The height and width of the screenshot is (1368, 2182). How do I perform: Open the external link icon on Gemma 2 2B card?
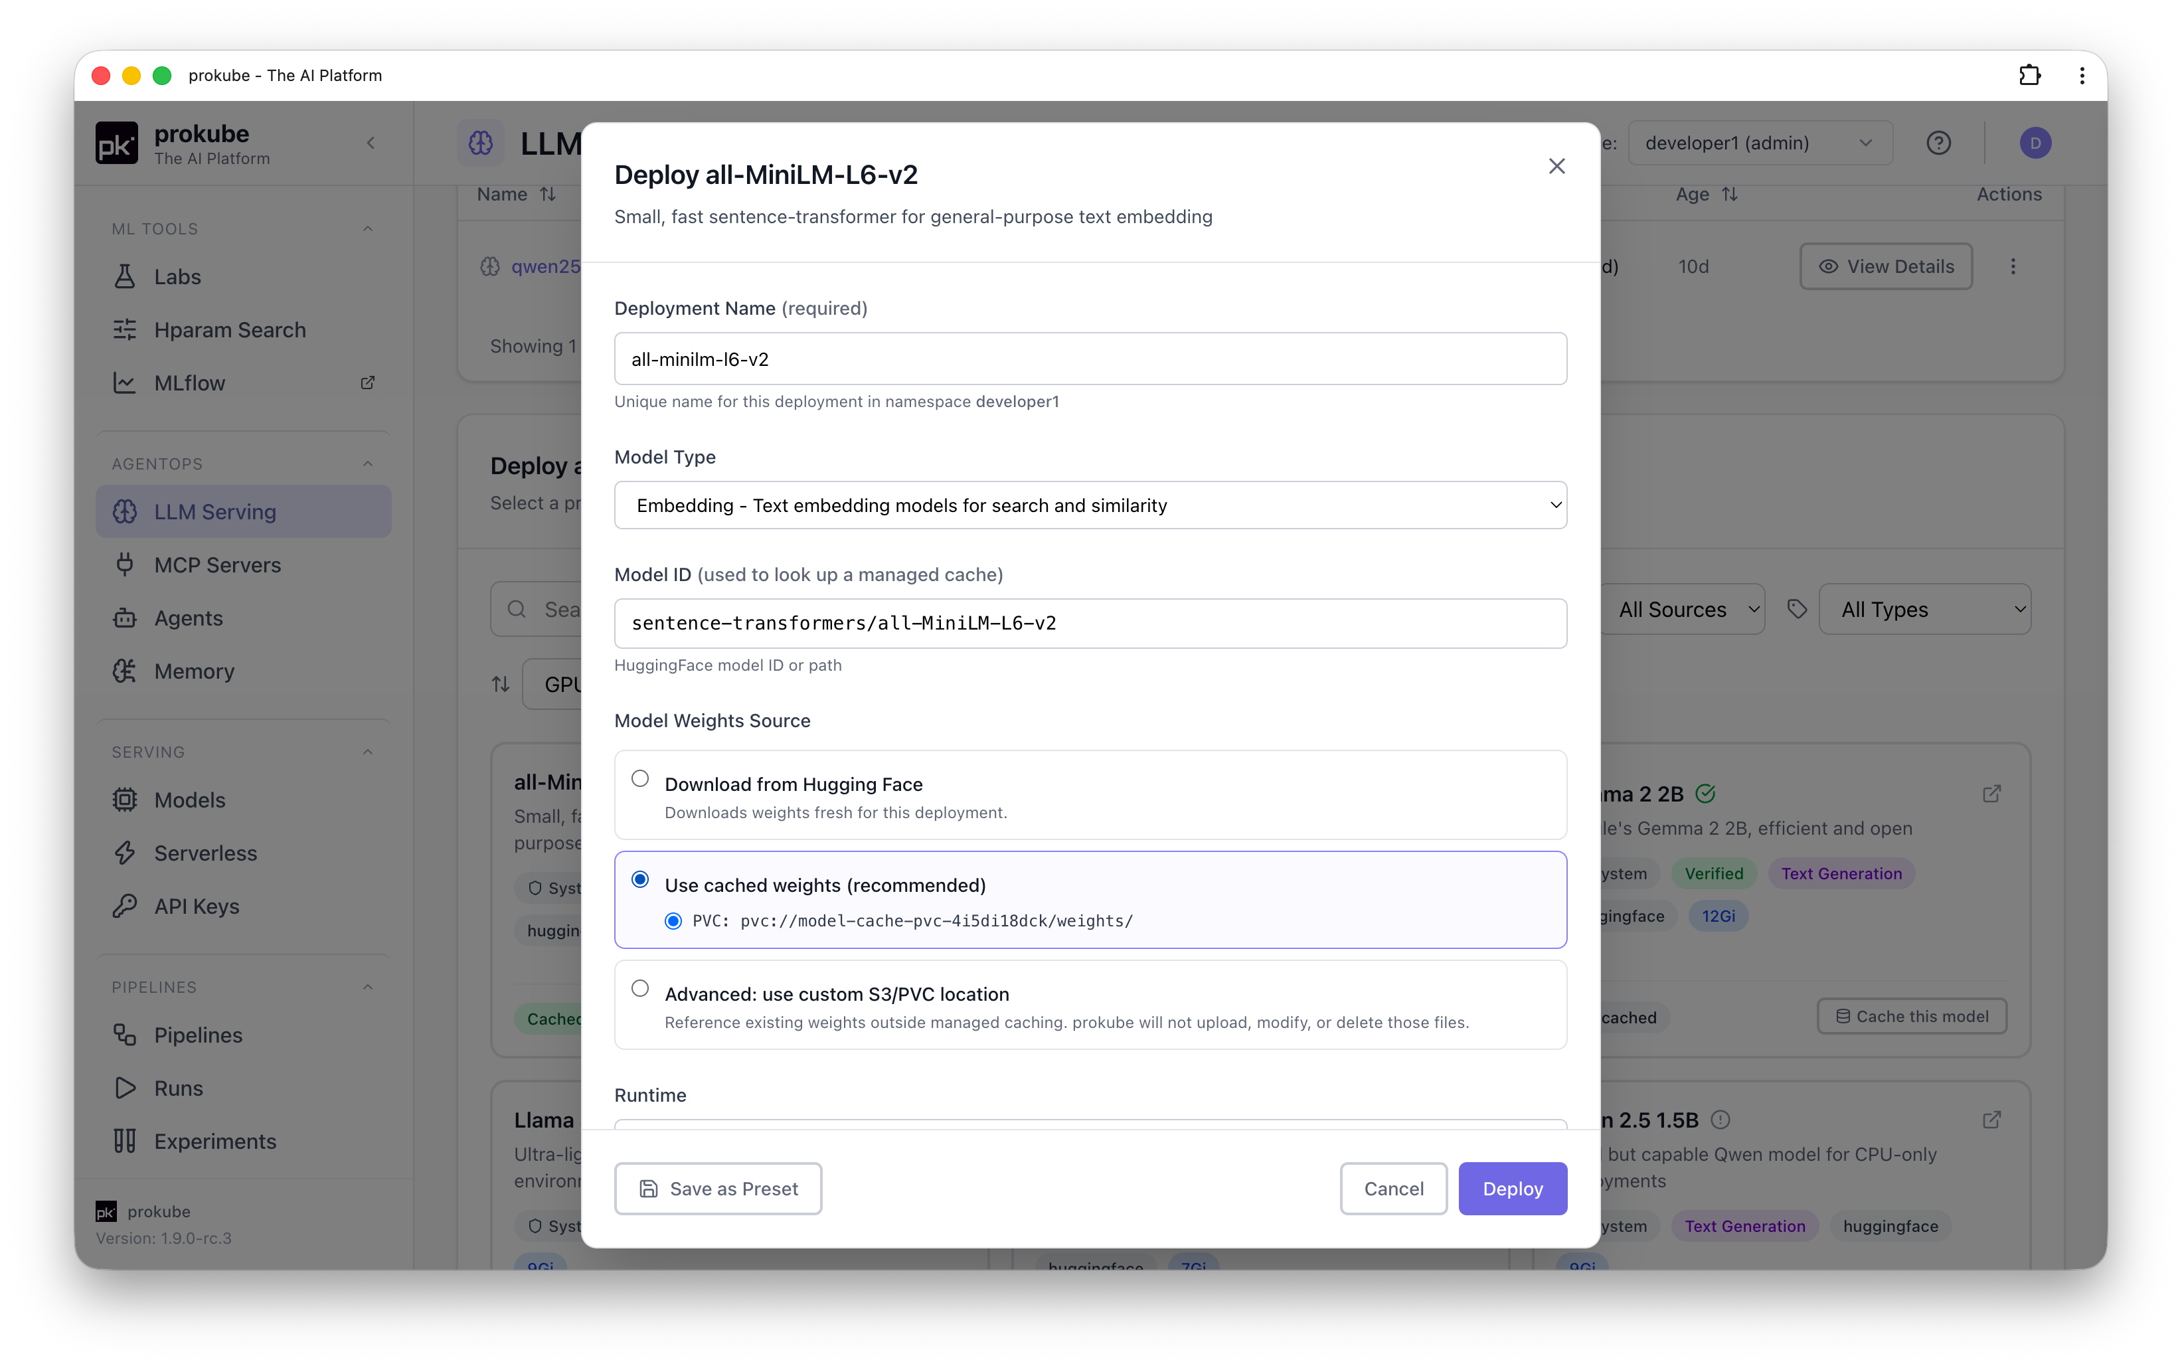(x=1991, y=794)
